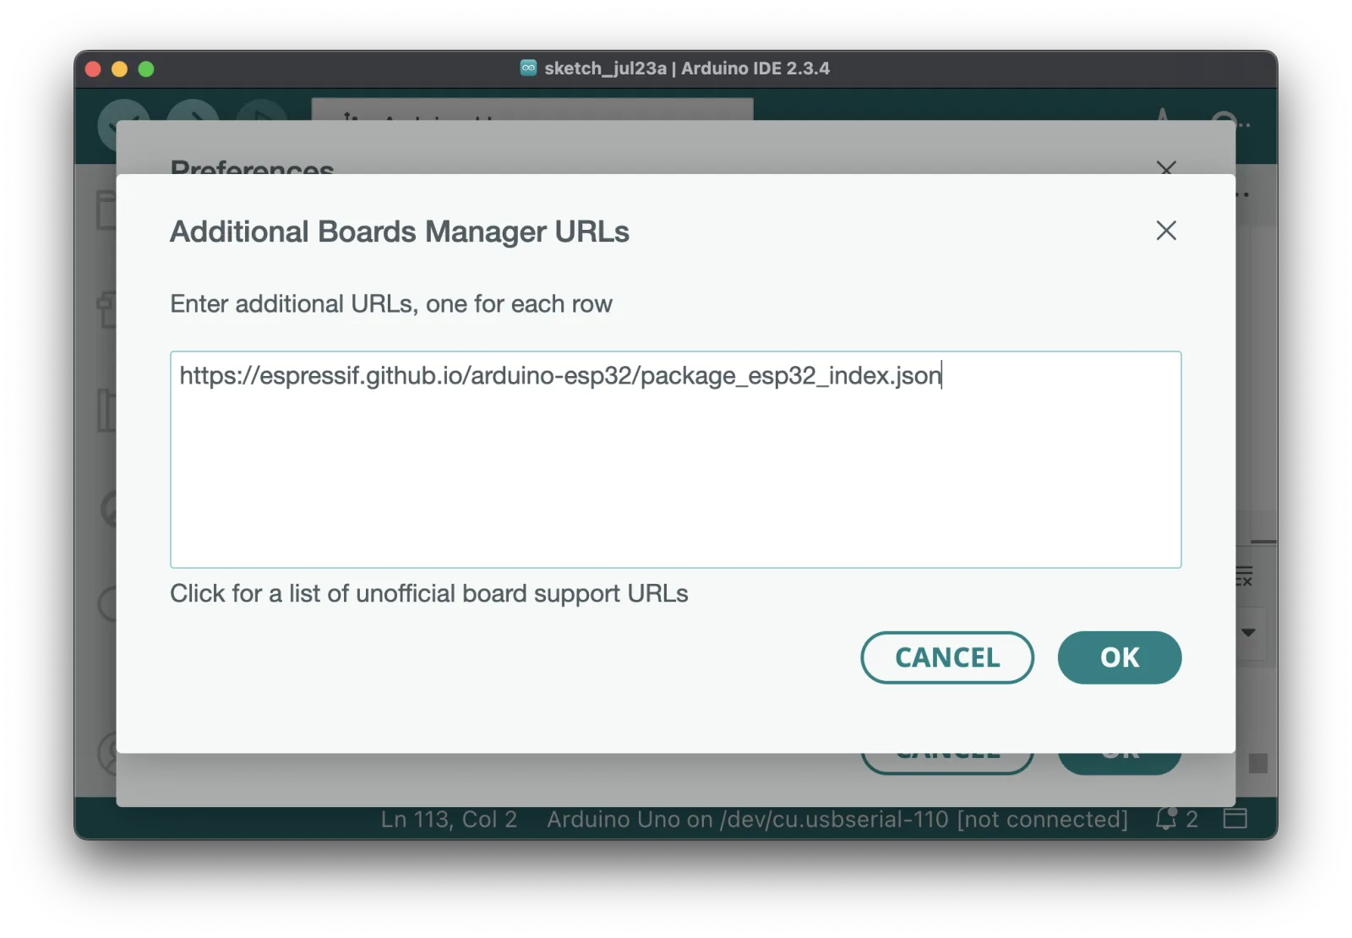This screenshot has height=938, width=1352.
Task: Click OK in Additional Boards Manager URLs dialog
Action: coord(1119,657)
